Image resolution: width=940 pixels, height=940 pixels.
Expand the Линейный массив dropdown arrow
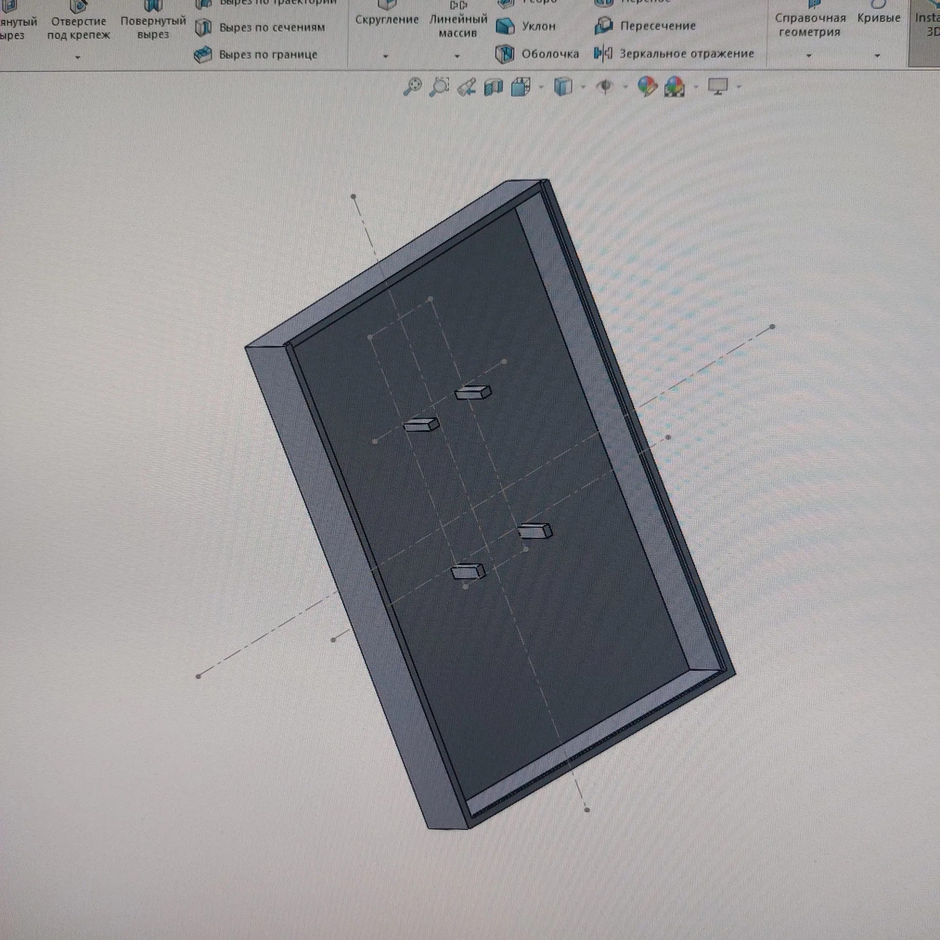click(x=457, y=56)
